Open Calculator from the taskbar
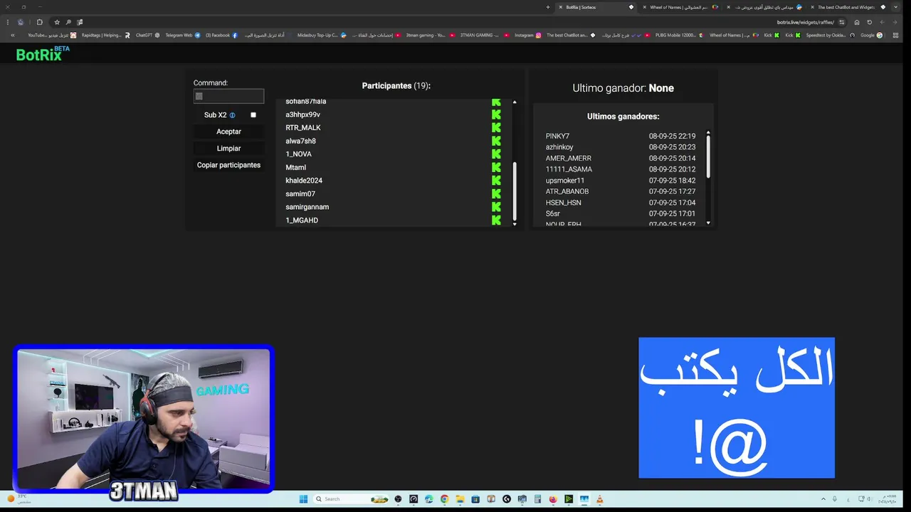Image resolution: width=911 pixels, height=512 pixels. pos(537,499)
